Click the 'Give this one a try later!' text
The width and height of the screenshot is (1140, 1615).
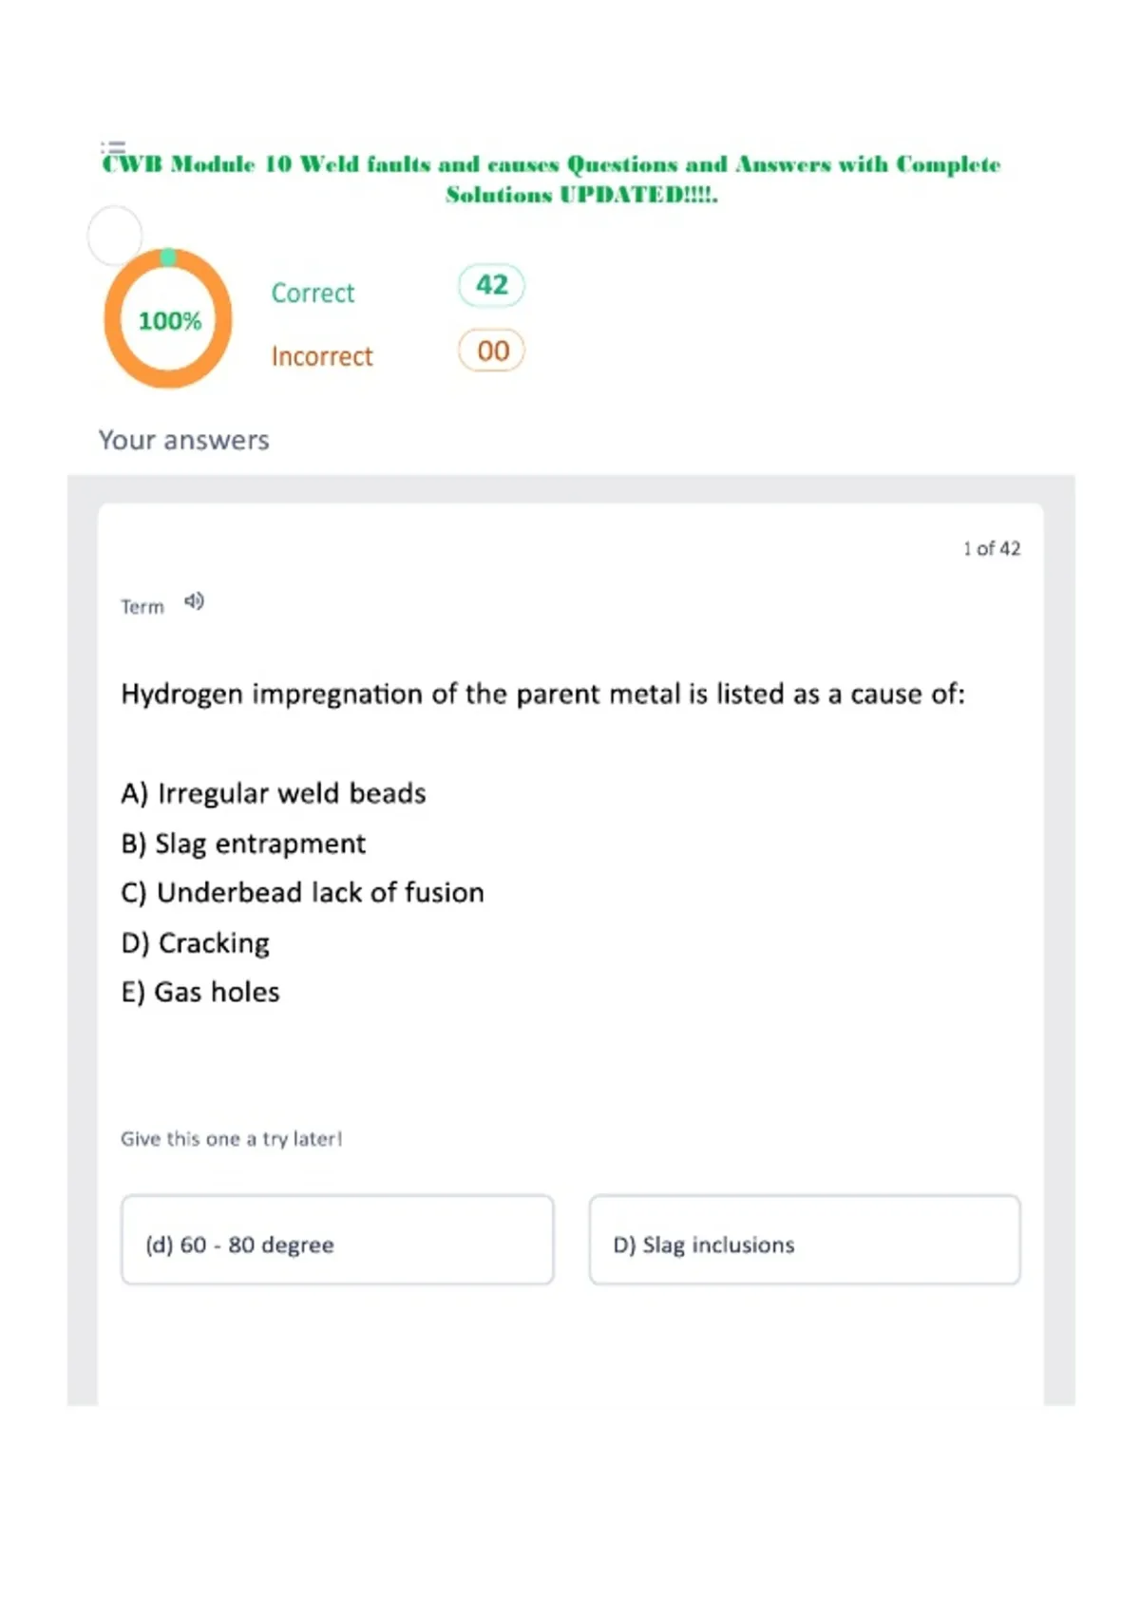coord(232,1138)
